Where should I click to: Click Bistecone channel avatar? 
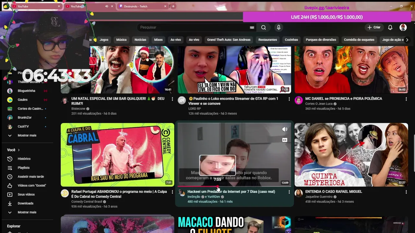tap(65, 100)
